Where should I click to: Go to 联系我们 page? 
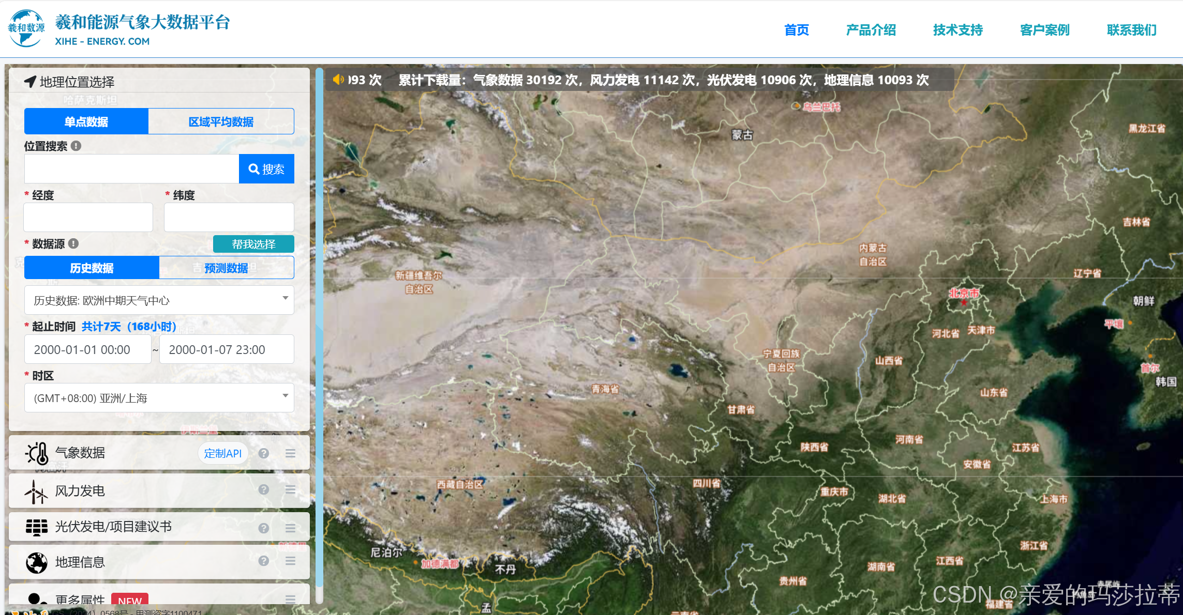tap(1131, 30)
